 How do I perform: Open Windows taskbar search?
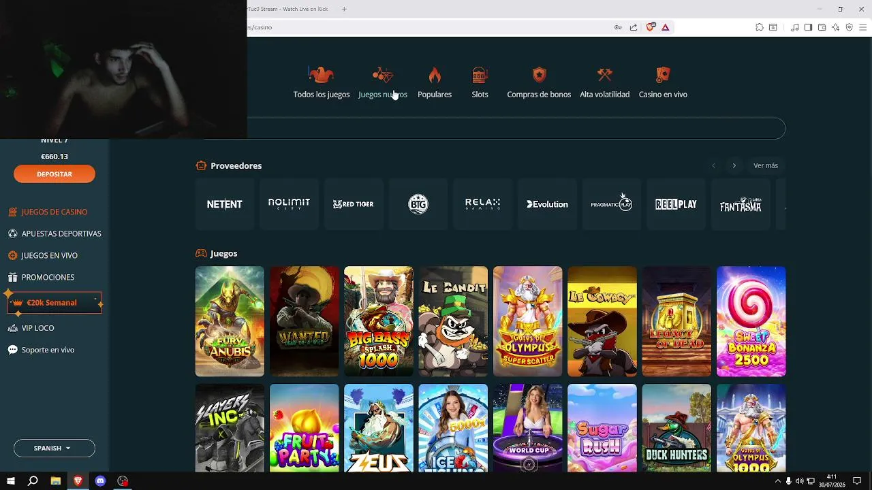pos(33,481)
